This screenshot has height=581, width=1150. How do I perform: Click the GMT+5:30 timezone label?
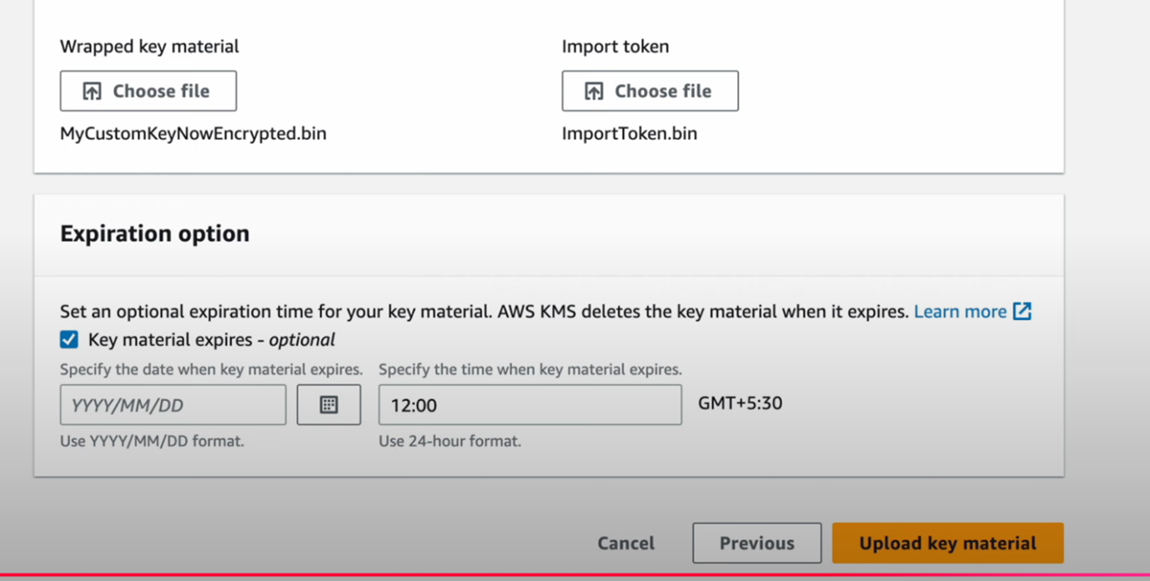coord(740,403)
